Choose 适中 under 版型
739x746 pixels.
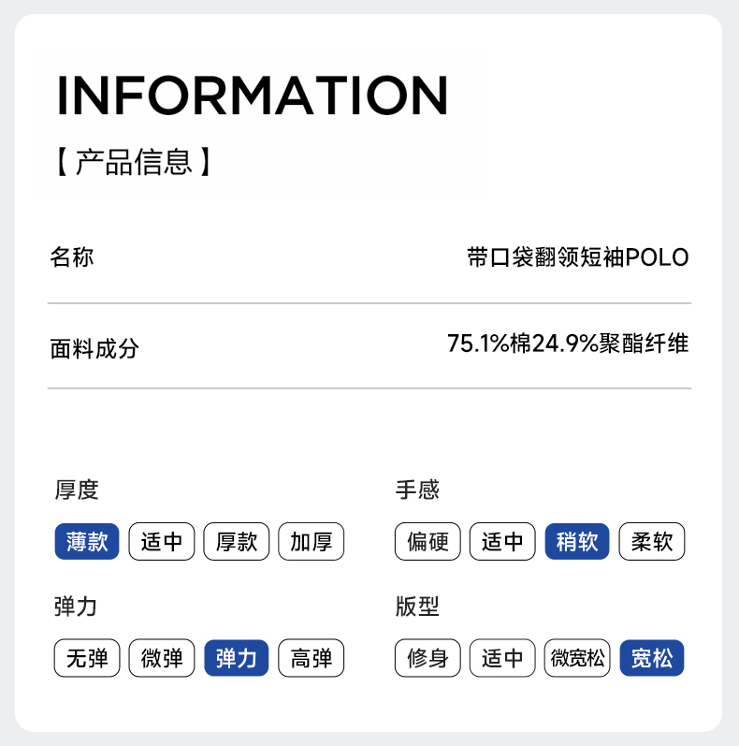[x=502, y=658]
